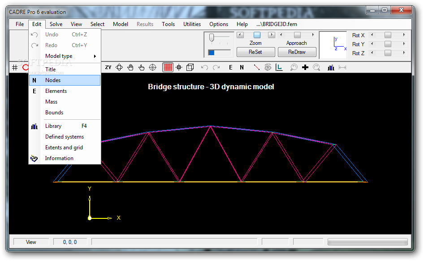Click the View status bar field
This screenshot has width=424, height=261.
(x=31, y=242)
